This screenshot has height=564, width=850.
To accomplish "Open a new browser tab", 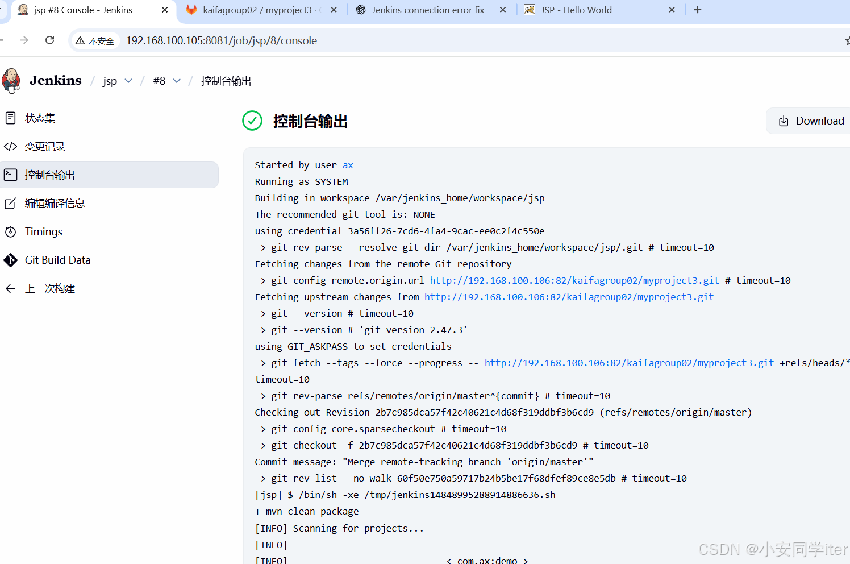I will tap(698, 10).
